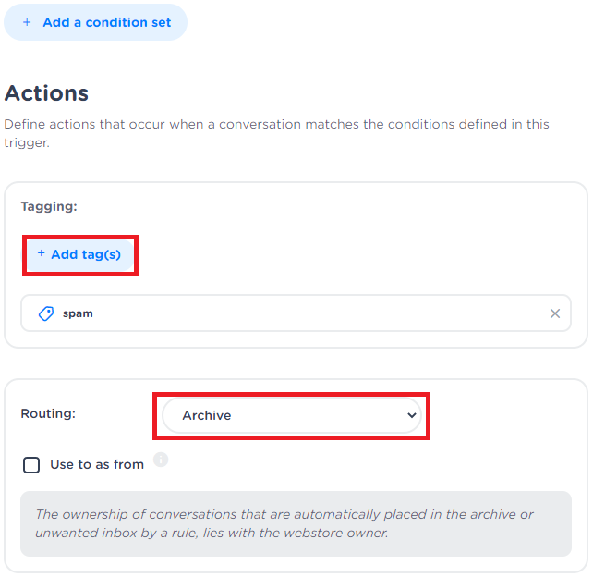Select the spam tag text

tap(78, 313)
